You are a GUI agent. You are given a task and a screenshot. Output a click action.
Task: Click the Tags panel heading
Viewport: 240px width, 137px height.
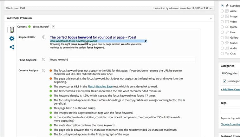tap(224, 103)
